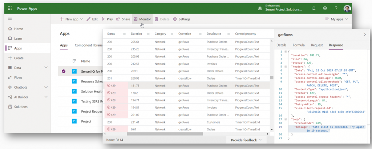Switch to the Request tab

coord(317,45)
